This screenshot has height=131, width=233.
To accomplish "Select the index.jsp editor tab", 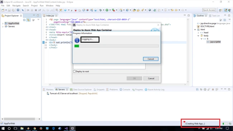I will [50, 16].
